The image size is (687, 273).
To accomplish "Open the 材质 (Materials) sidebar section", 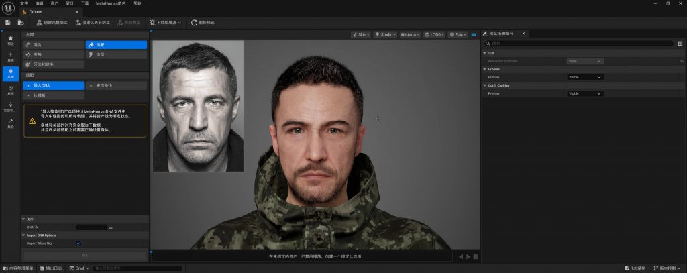I will click(11, 90).
